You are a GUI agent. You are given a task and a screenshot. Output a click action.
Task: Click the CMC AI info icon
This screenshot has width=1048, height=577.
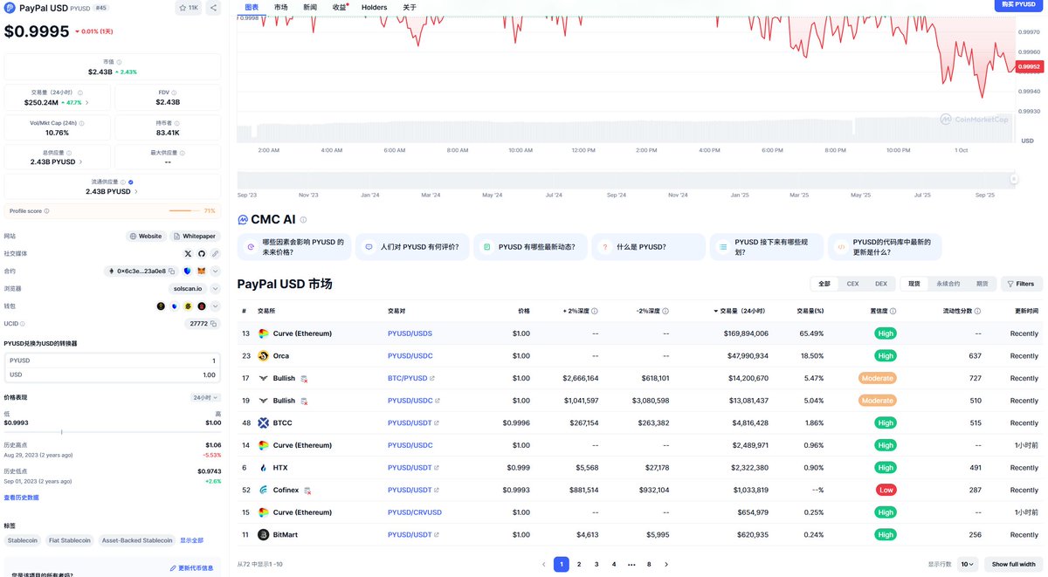pos(303,220)
